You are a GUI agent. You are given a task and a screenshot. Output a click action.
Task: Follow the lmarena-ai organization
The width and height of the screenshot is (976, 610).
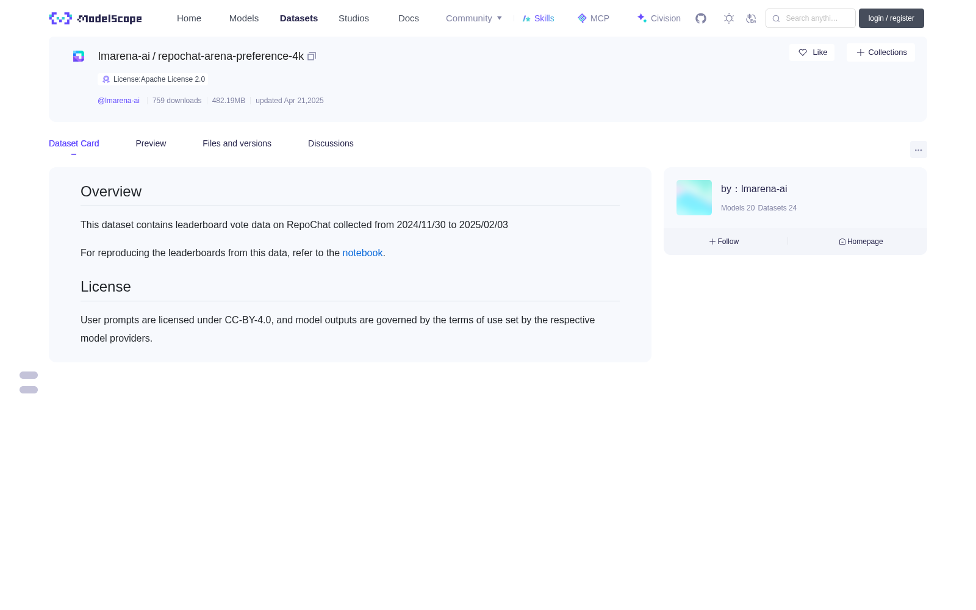pos(724,242)
